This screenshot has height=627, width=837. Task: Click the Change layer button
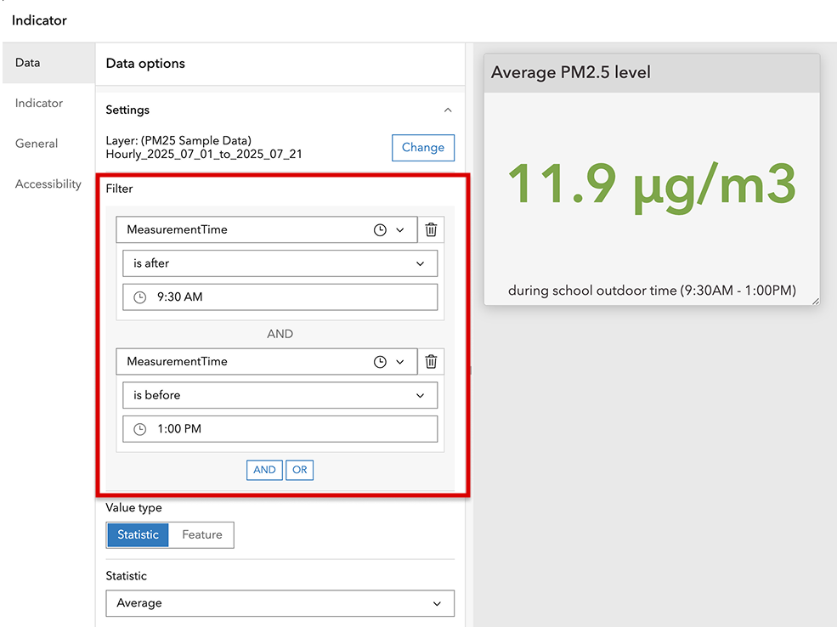click(422, 147)
